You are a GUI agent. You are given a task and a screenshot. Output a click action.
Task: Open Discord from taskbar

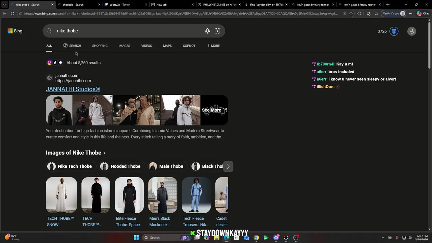tap(276, 238)
